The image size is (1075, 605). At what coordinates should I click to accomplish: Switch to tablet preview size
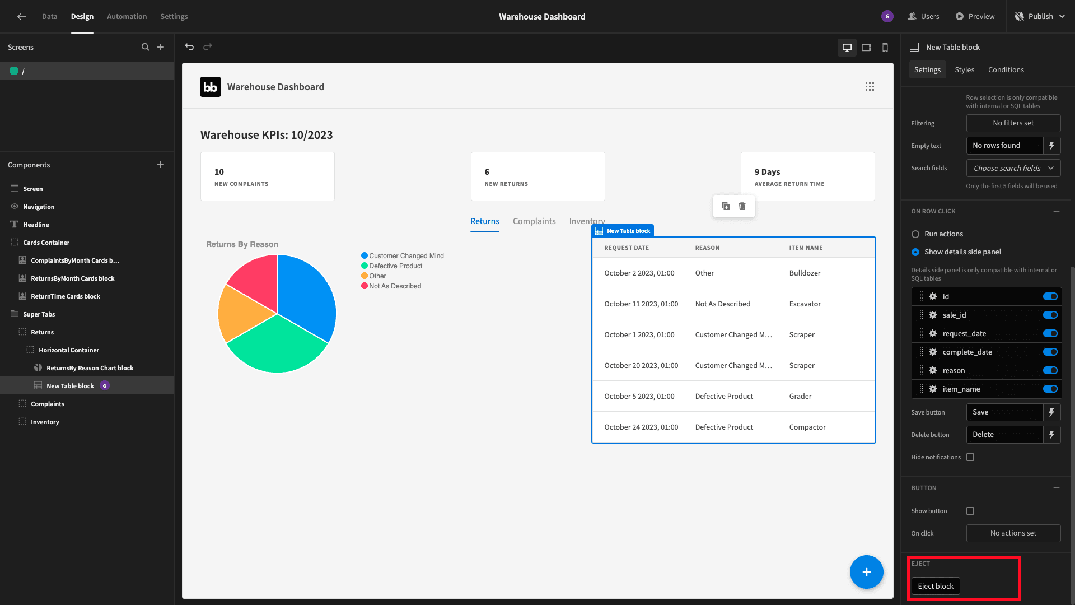pos(866,48)
